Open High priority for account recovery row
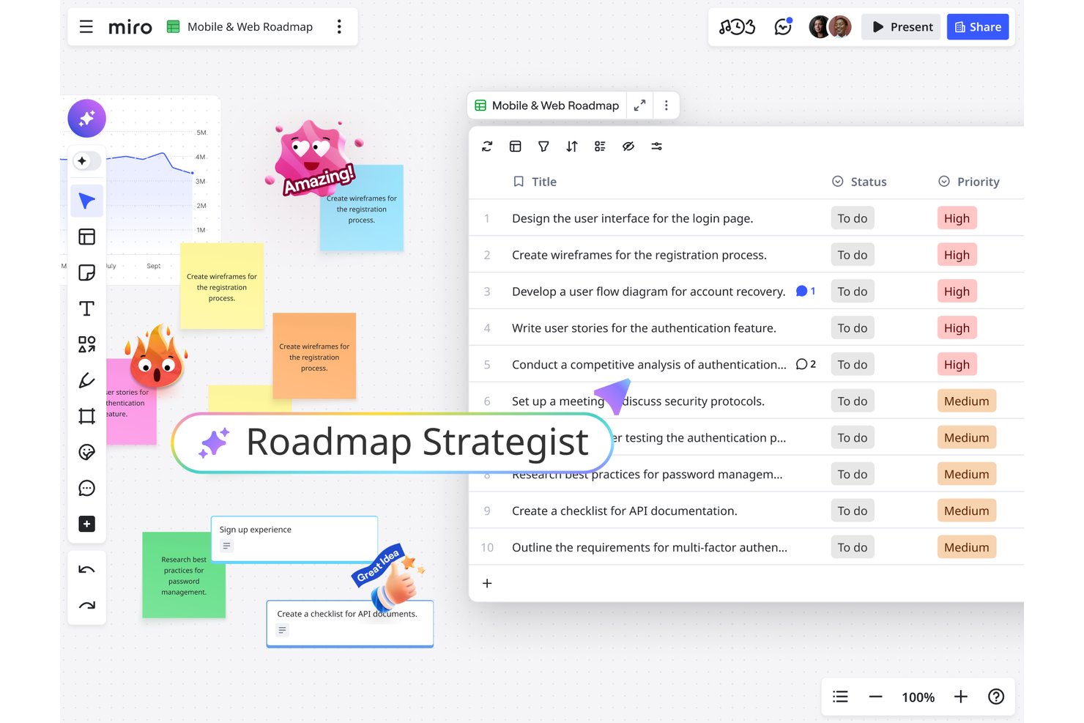This screenshot has width=1084, height=723. tap(957, 292)
